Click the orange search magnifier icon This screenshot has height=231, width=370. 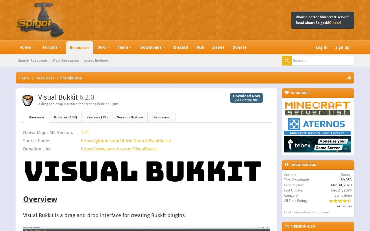pyautogui.click(x=287, y=61)
